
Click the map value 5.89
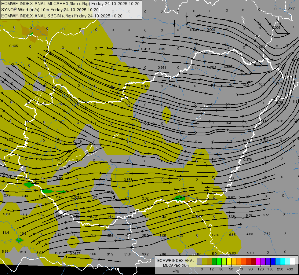coord(250,253)
